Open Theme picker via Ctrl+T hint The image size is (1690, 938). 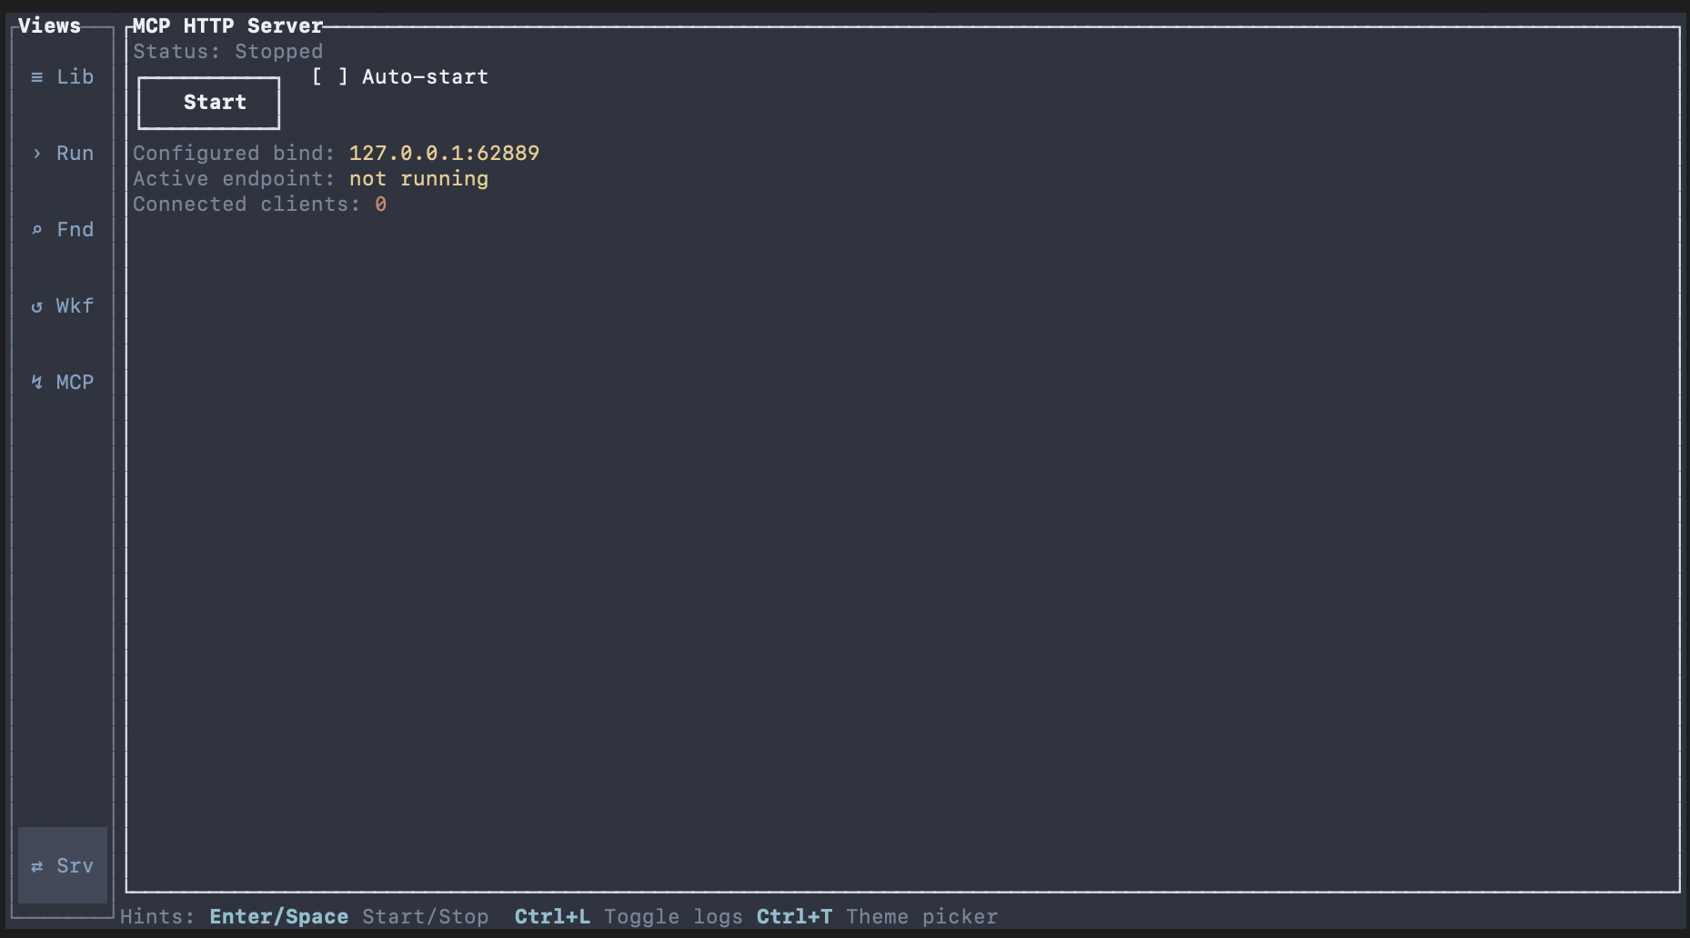click(x=877, y=916)
